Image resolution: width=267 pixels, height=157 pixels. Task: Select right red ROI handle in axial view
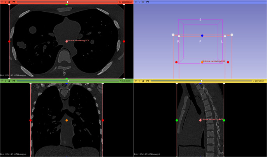(124, 41)
